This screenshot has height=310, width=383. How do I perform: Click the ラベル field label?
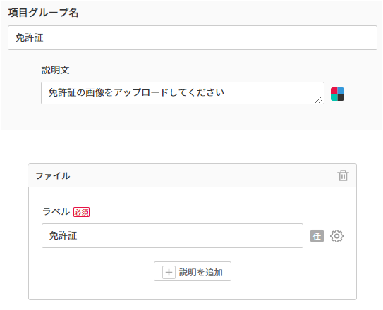tap(56, 211)
